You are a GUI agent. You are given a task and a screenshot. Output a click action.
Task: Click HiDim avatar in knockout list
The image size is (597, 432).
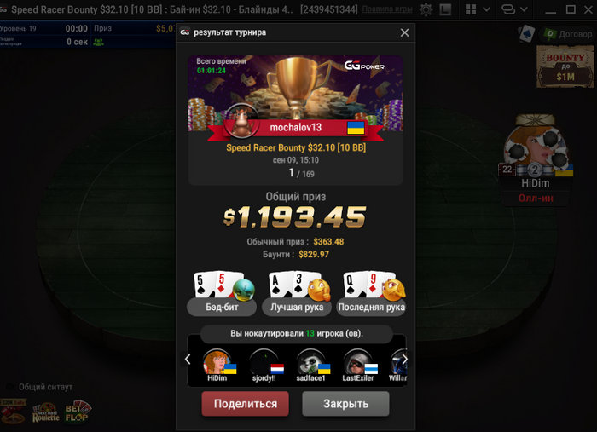(x=217, y=362)
